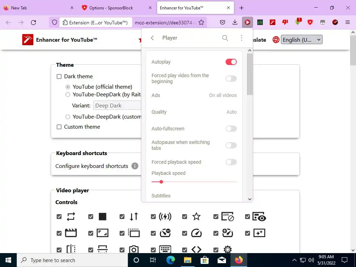Check the Custom theme checkbox
Viewport: 356px width, 267px height.
(59, 127)
